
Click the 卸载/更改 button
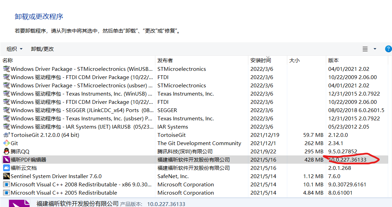tap(42, 49)
